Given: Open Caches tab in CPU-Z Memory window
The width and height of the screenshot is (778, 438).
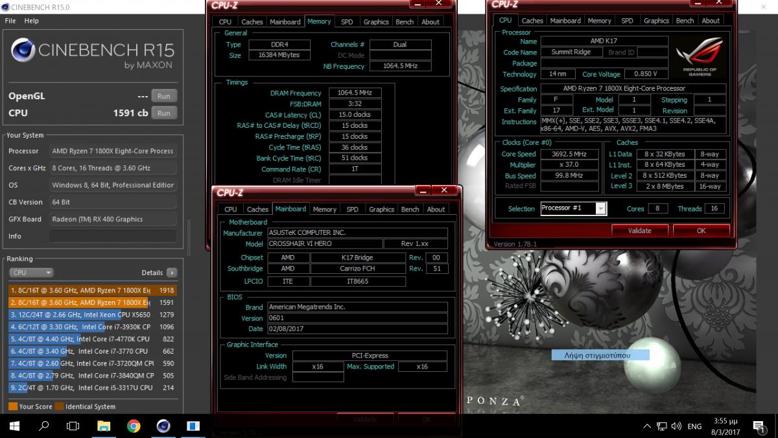Looking at the screenshot, I should (x=252, y=21).
